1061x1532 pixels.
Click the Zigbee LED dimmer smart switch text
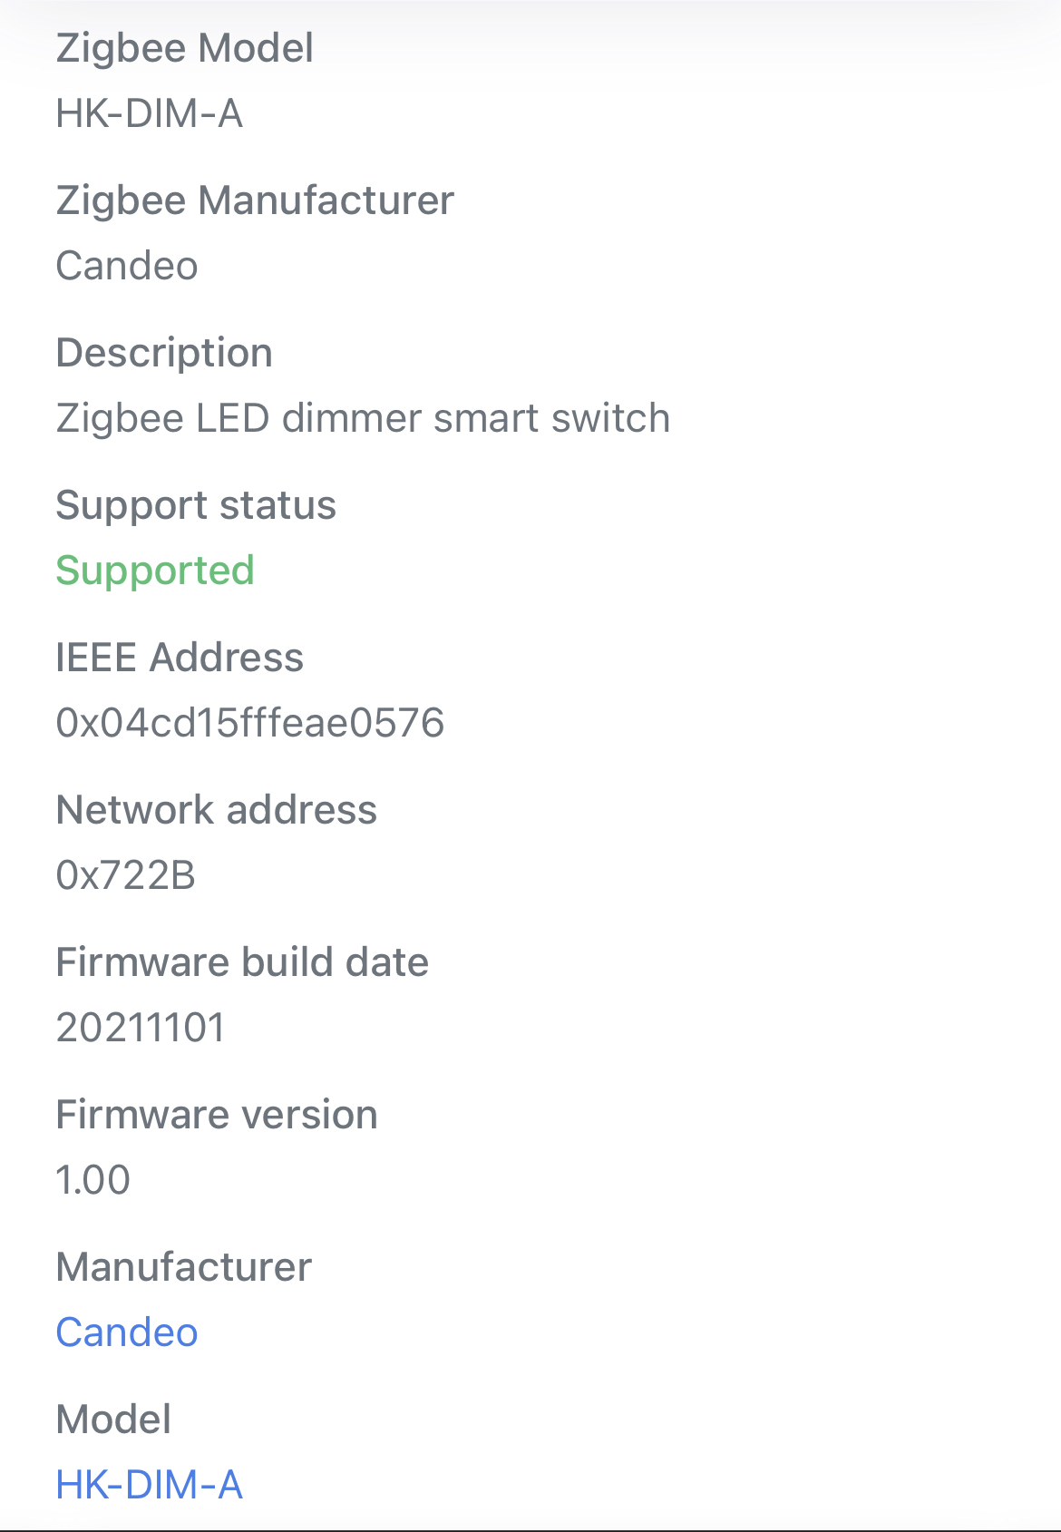coord(363,417)
